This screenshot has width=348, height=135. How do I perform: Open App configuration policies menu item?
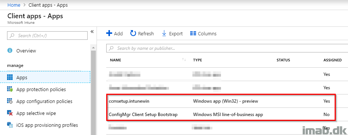pyautogui.click(x=45, y=102)
